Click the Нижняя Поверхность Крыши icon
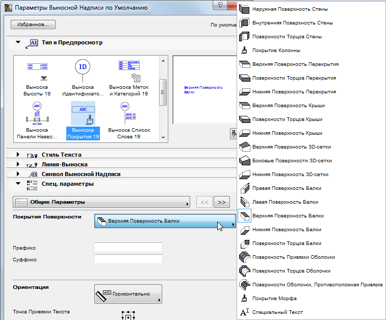 click(x=244, y=133)
